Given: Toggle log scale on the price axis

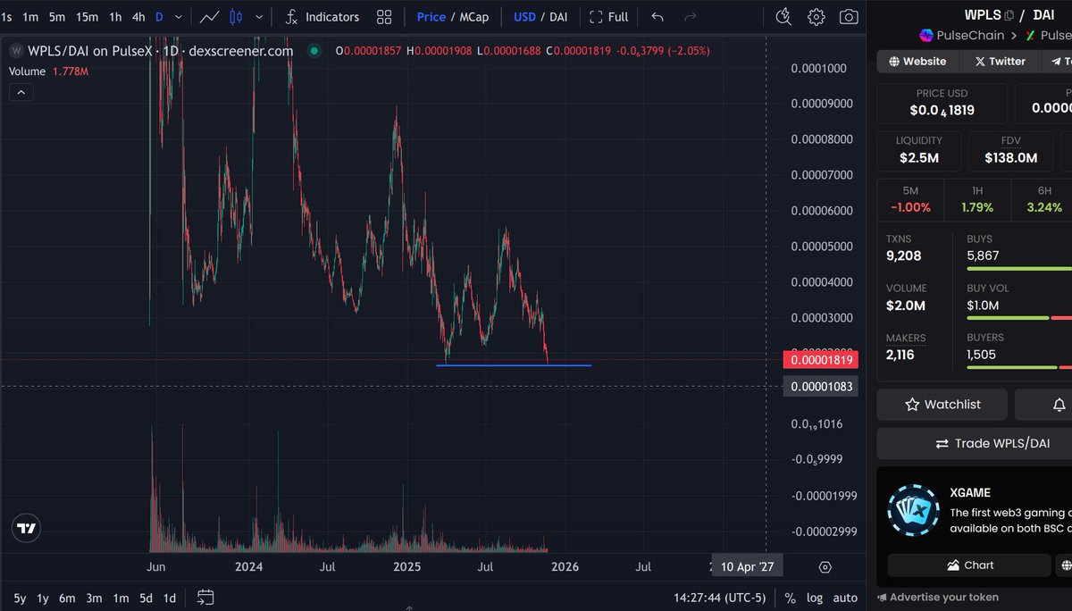Looking at the screenshot, I should point(815,598).
